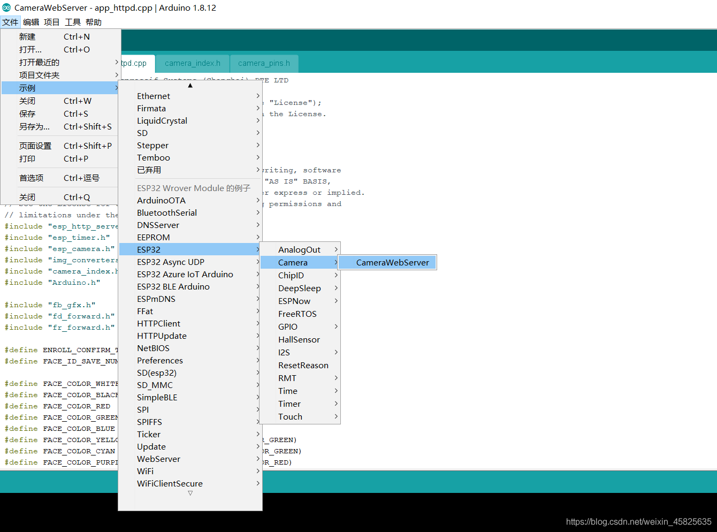
Task: Launch CameraWebServer example sketch
Action: 387,262
